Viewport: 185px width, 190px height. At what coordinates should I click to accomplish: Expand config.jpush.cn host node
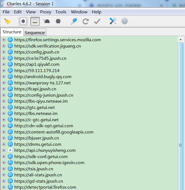tap(4, 52)
